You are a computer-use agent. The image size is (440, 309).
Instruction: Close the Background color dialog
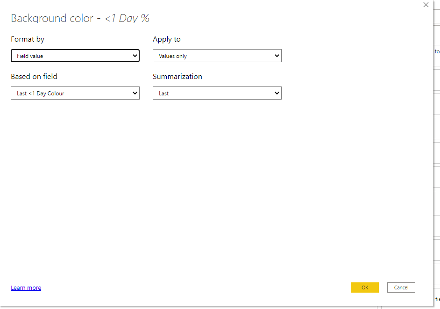coord(426,5)
